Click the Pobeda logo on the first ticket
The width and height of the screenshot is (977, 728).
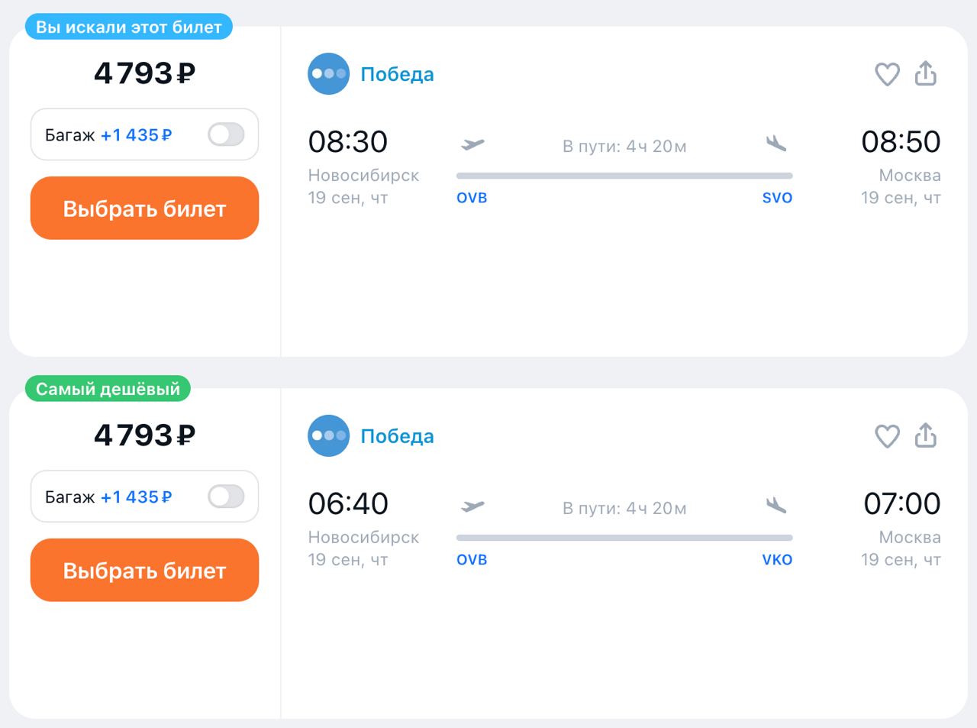(328, 74)
